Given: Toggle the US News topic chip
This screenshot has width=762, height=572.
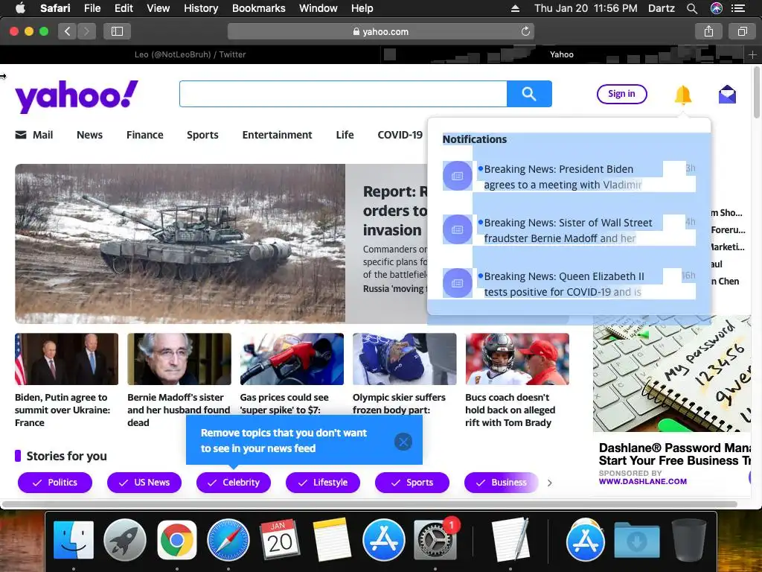Looking at the screenshot, I should click(144, 483).
